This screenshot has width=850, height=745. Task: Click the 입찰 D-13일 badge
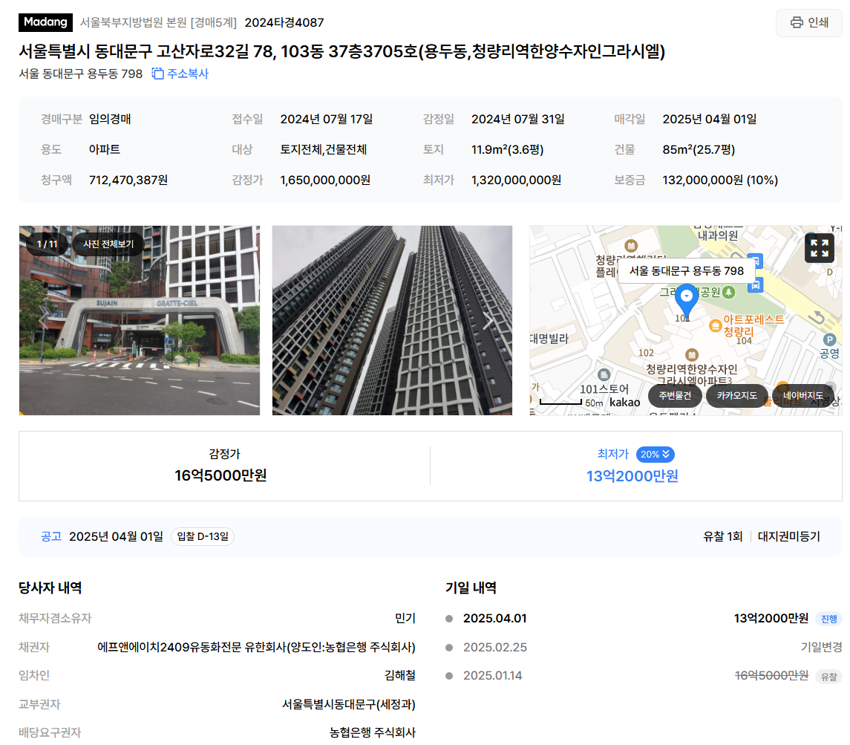(203, 536)
